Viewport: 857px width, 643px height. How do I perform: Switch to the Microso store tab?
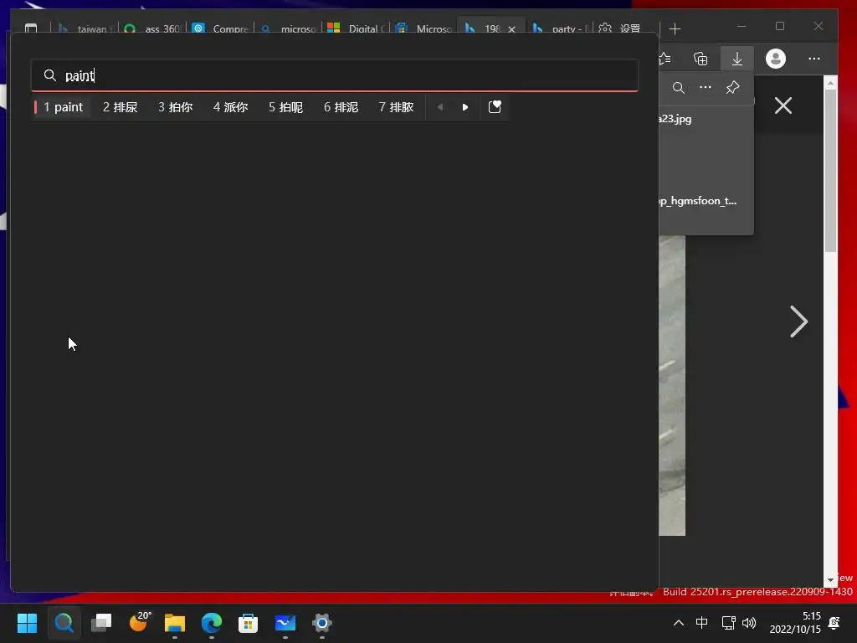pyautogui.click(x=424, y=28)
